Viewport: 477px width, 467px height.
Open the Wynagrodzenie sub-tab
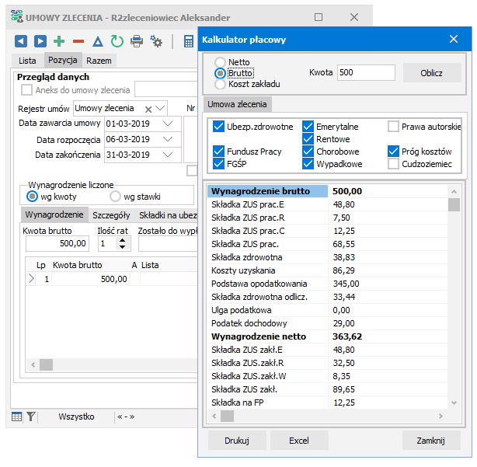tap(54, 214)
